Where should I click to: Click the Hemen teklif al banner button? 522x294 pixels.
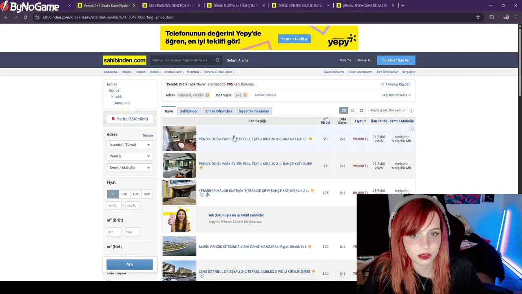tap(294, 39)
